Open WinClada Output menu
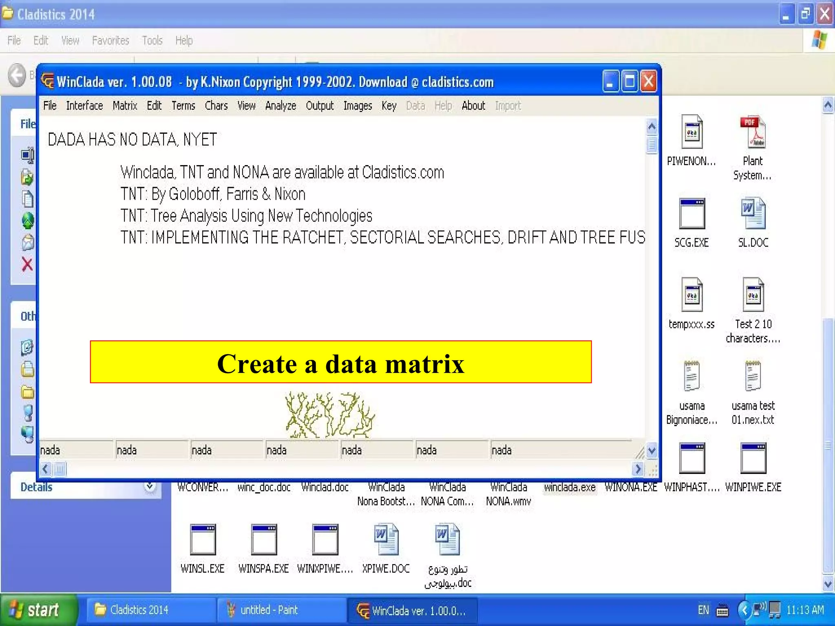The image size is (835, 626). [x=320, y=106]
